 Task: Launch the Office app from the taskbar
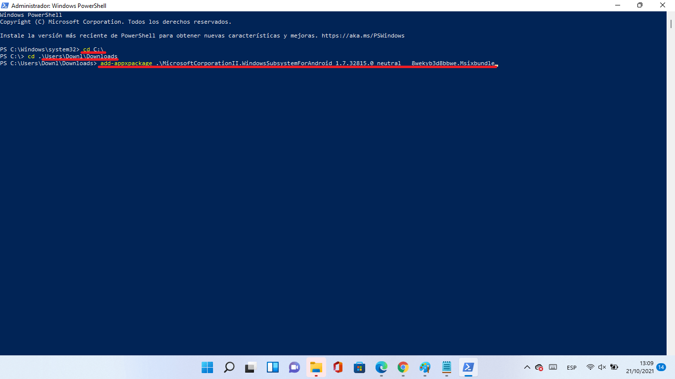(x=338, y=367)
